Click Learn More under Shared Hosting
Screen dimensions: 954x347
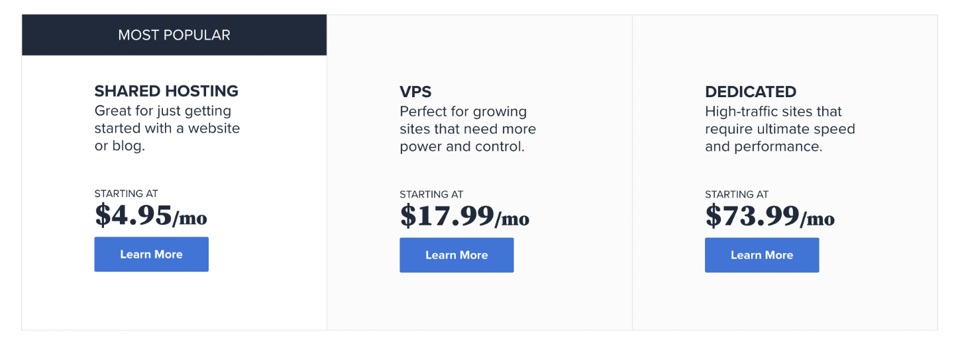click(151, 254)
